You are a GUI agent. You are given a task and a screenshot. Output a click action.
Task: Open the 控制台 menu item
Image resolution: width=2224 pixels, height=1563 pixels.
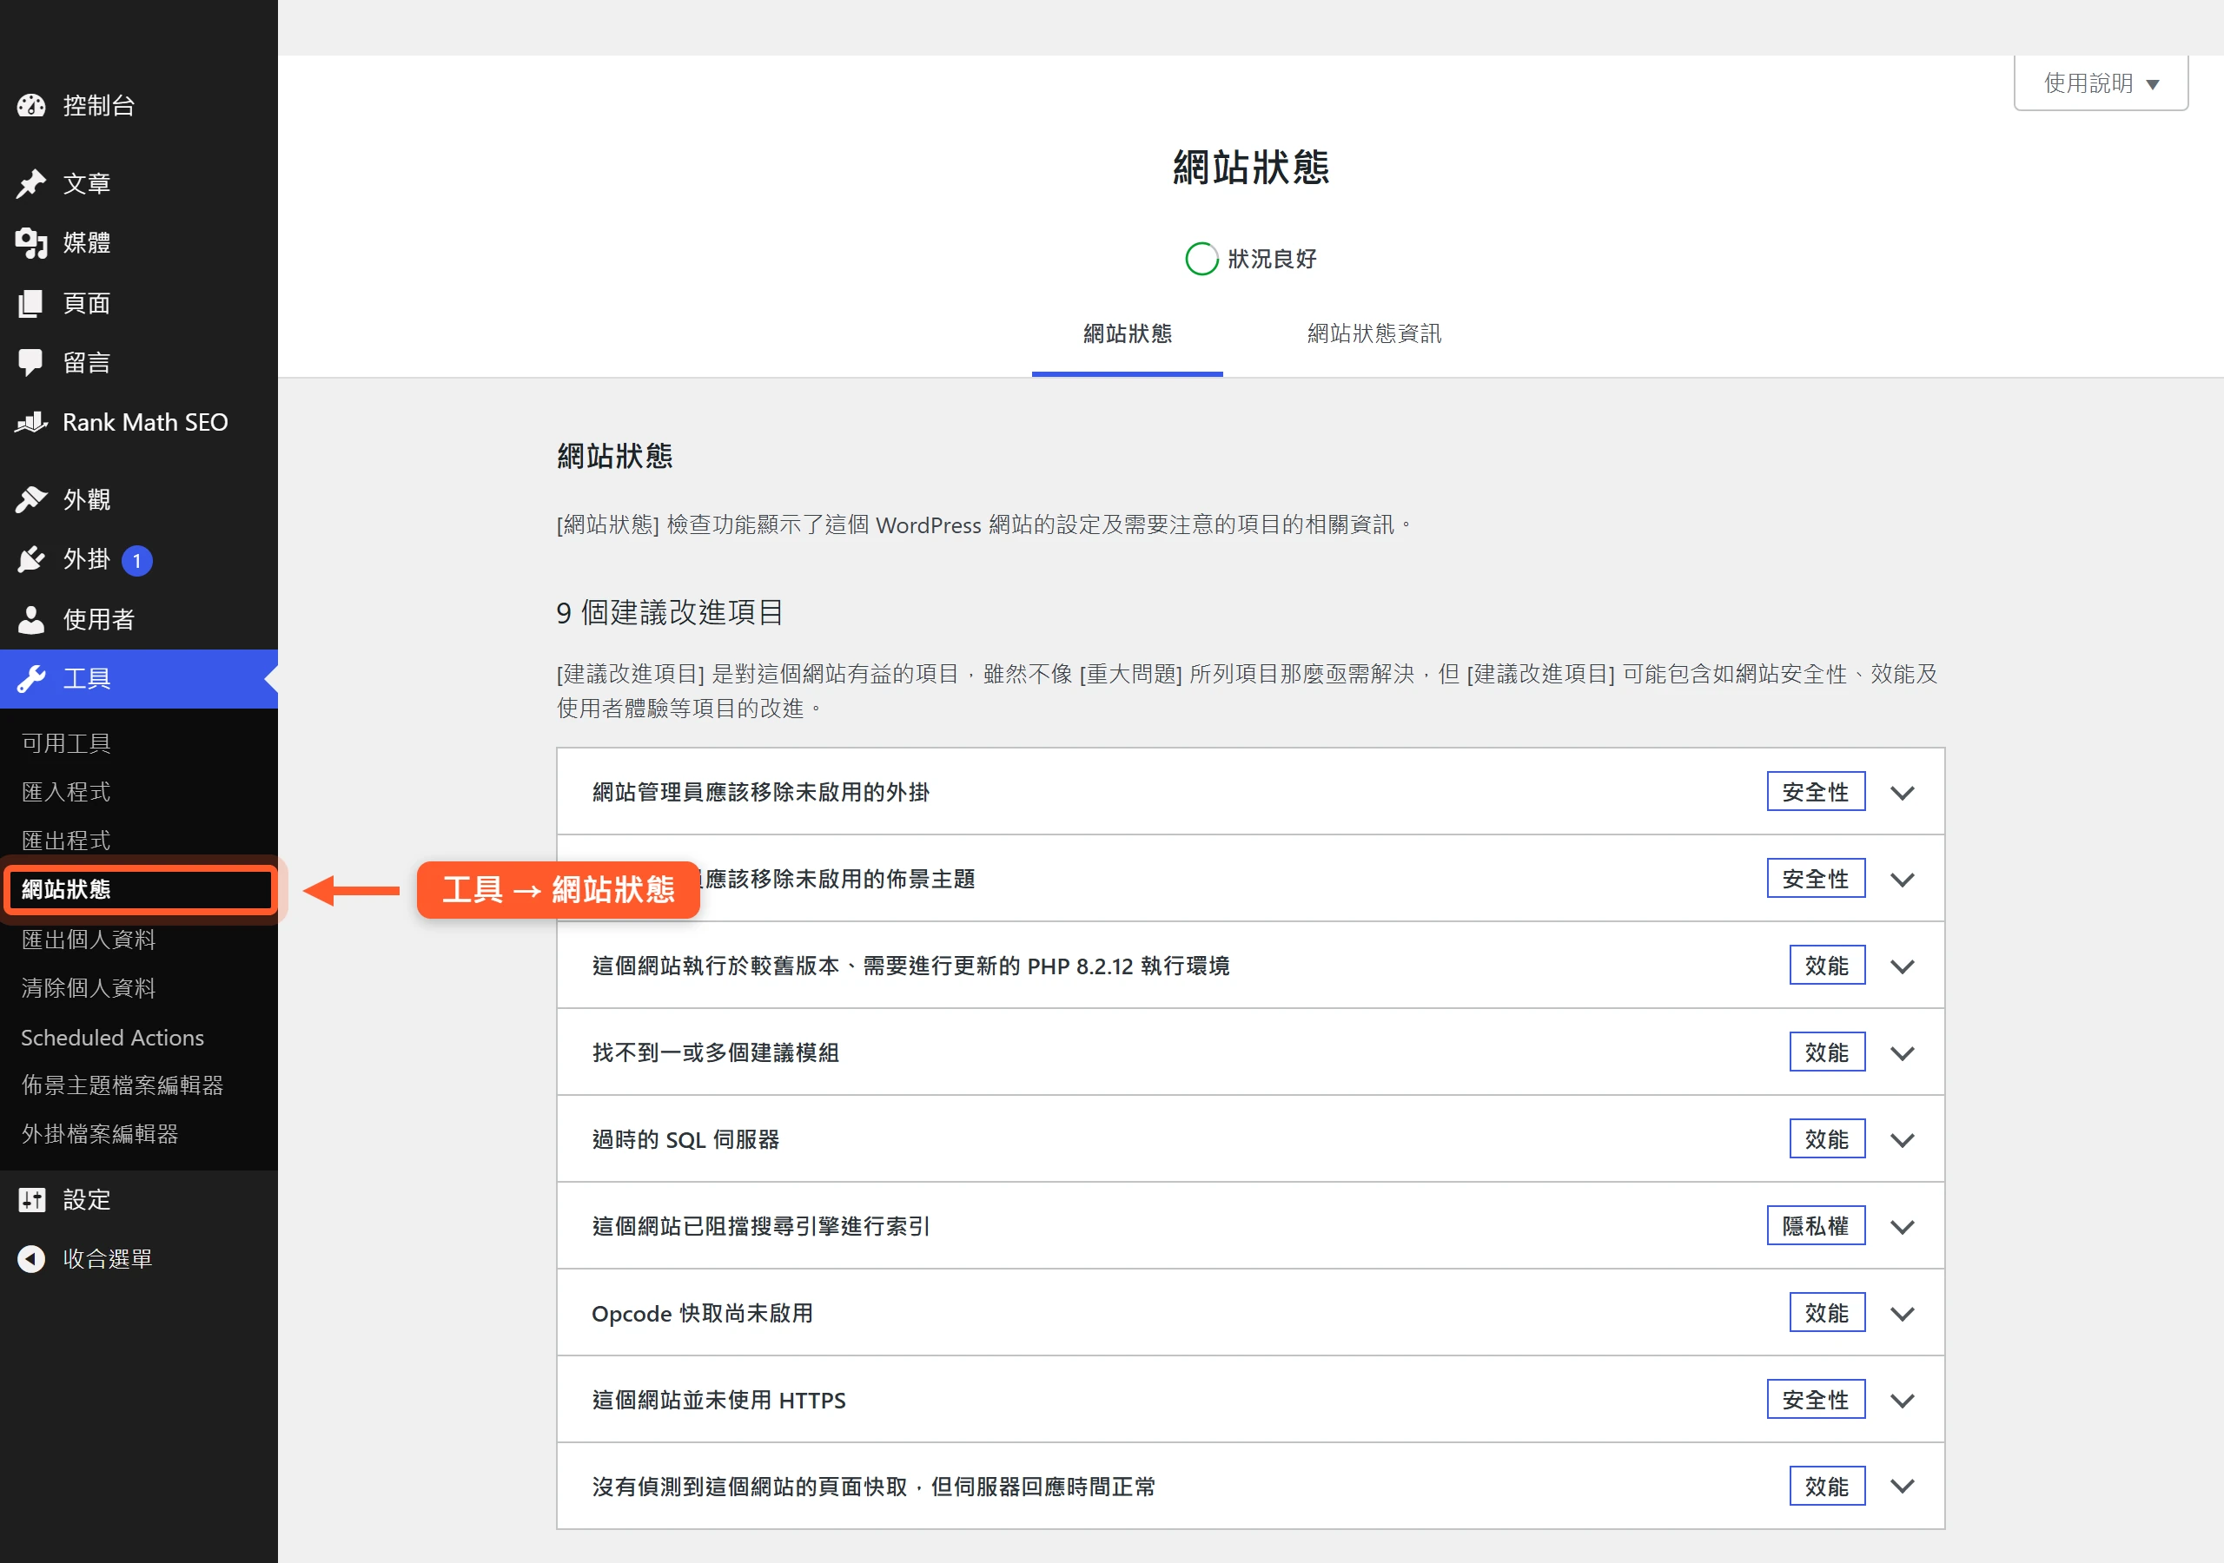coord(138,106)
